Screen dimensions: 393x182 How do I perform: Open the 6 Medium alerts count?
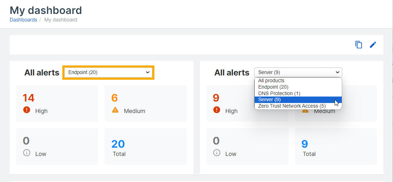(x=115, y=98)
